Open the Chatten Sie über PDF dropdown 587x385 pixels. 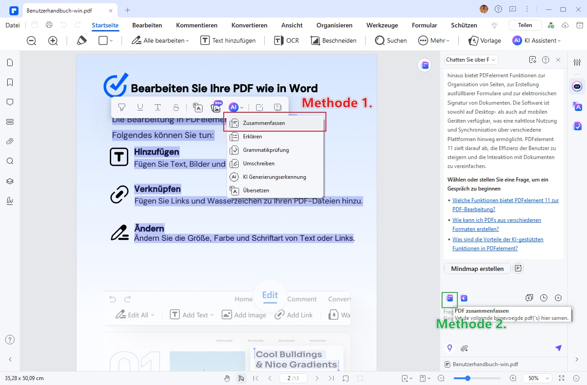[x=471, y=60]
